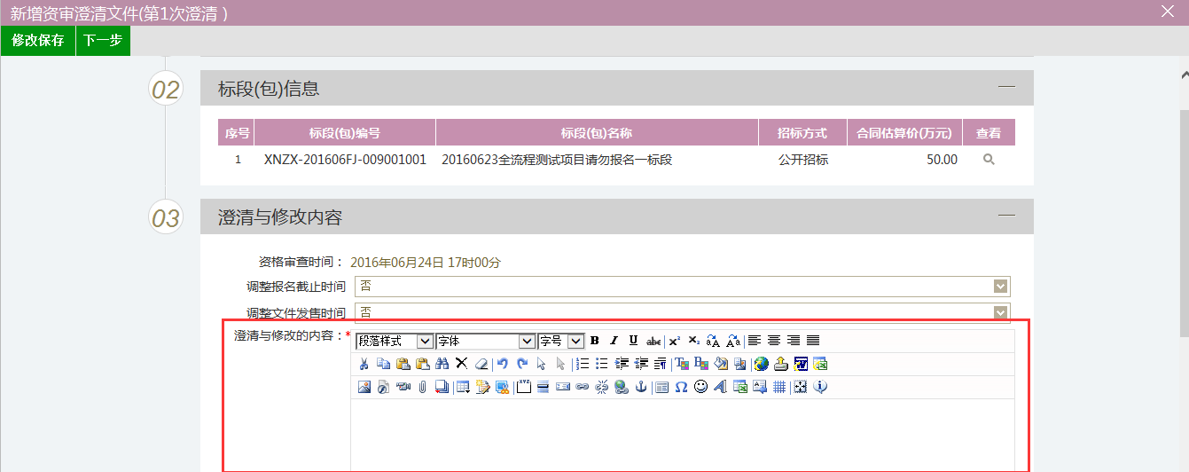1189x472 pixels.
Task: Open the 字号 font size dropdown
Action: click(561, 341)
